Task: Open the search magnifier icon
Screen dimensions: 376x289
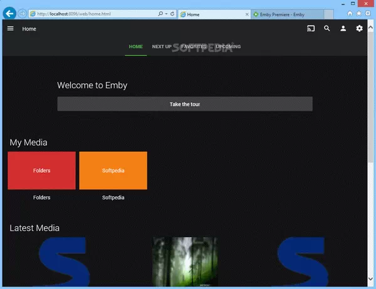Action: (327, 29)
